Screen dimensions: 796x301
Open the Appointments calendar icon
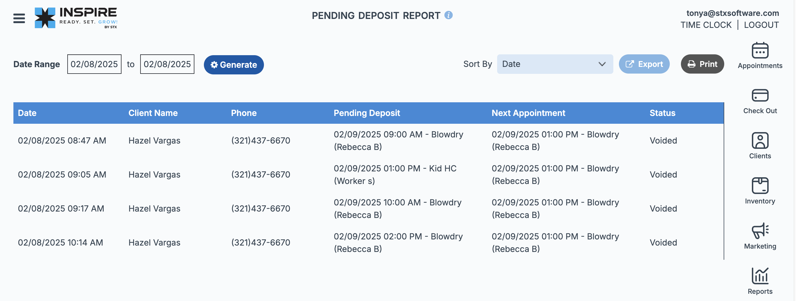coord(760,50)
